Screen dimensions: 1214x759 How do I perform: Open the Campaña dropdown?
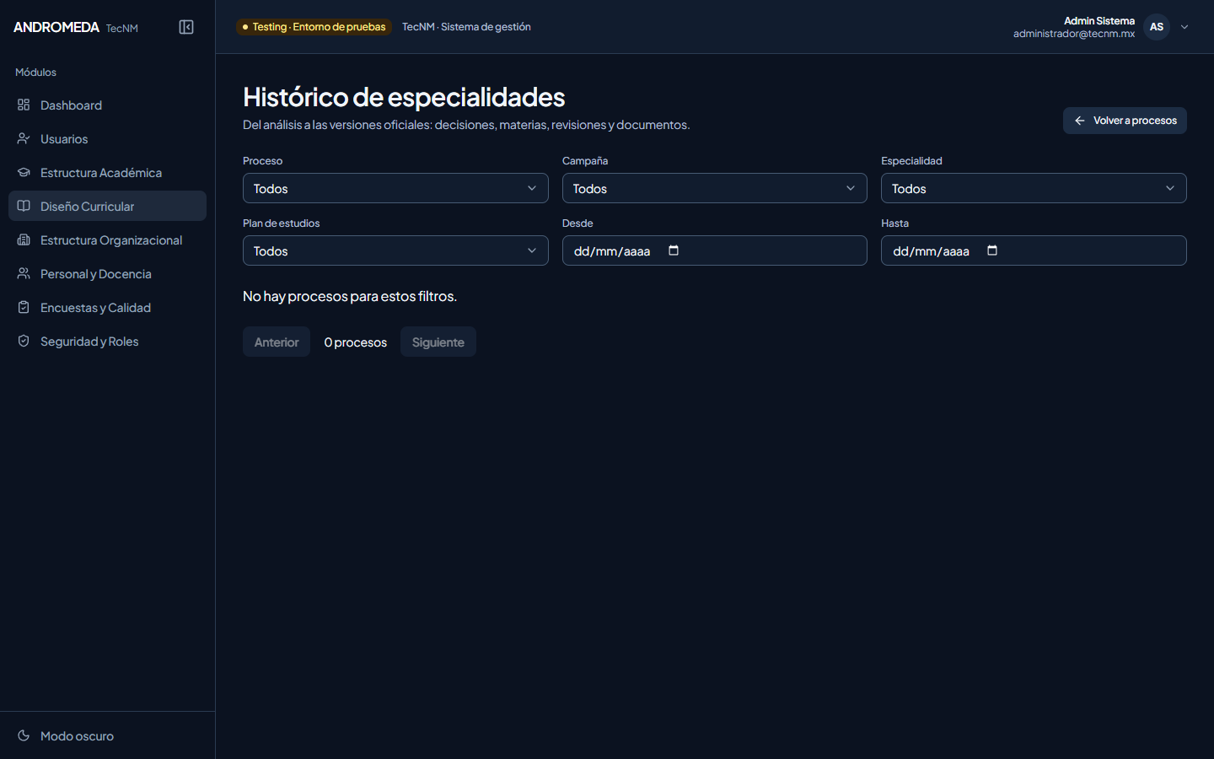click(714, 188)
